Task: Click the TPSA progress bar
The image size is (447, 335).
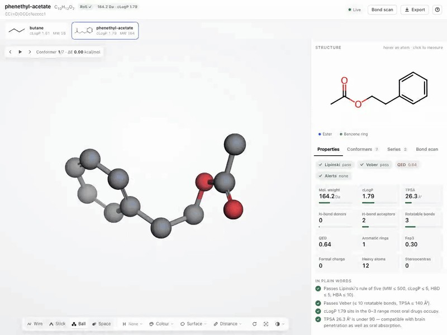Action: [x=422, y=203]
